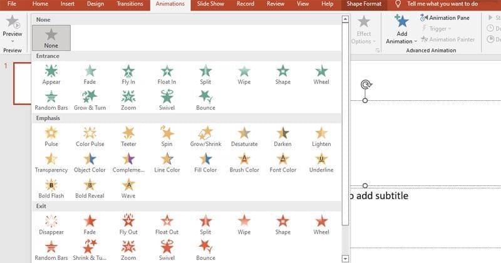Screen dimensions: 501x263
Task: Open the Effect Options menu
Action: click(364, 38)
